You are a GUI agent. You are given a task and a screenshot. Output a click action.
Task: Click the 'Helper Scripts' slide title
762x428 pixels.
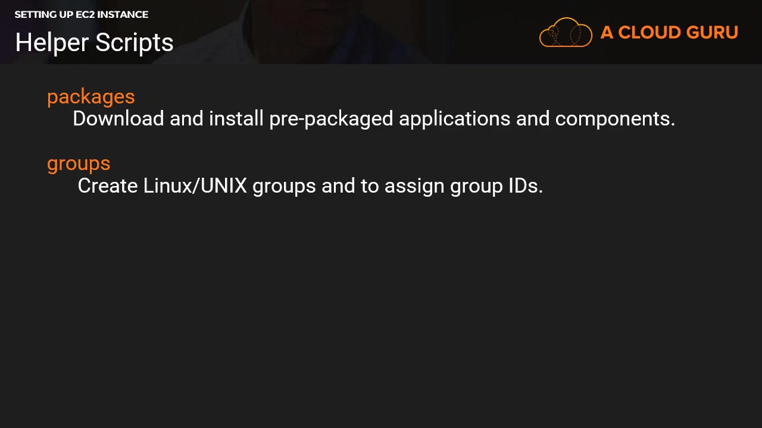click(94, 43)
